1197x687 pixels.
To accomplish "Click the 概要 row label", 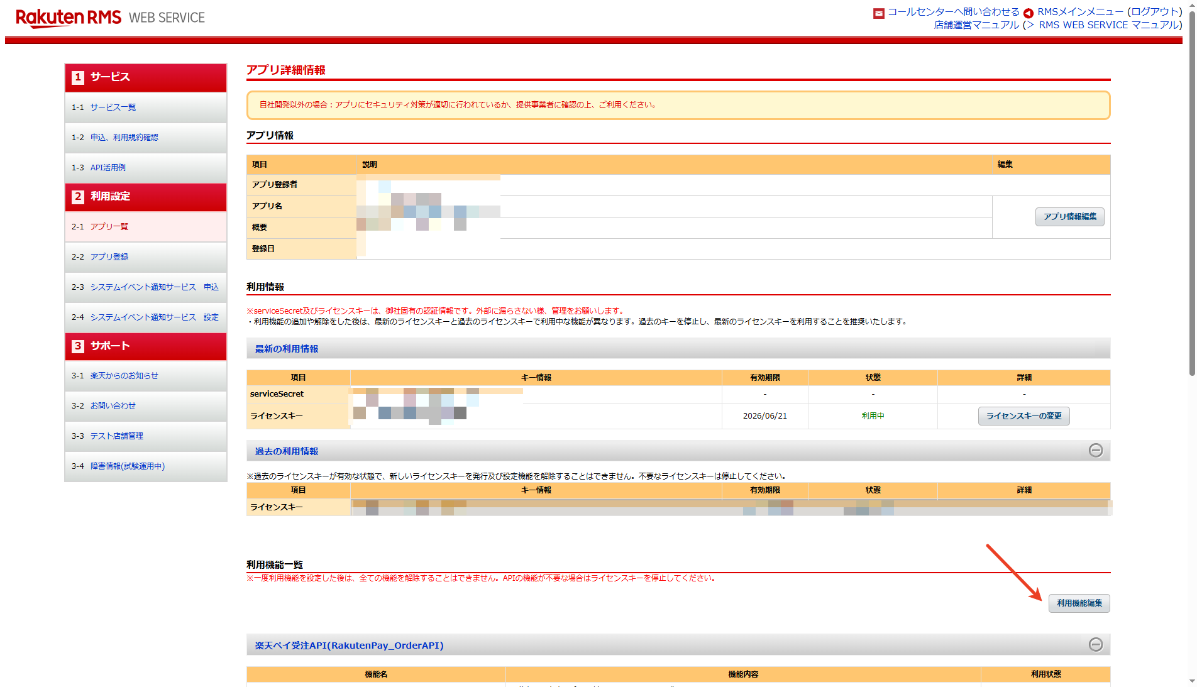I will pyautogui.click(x=260, y=228).
